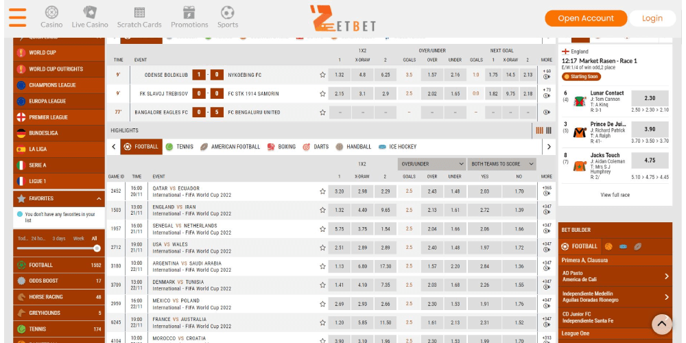Open Horse Racing category
Screen dimensions: 686x343
point(59,296)
